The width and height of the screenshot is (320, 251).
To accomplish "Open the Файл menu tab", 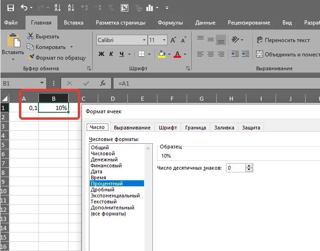I will [11, 22].
